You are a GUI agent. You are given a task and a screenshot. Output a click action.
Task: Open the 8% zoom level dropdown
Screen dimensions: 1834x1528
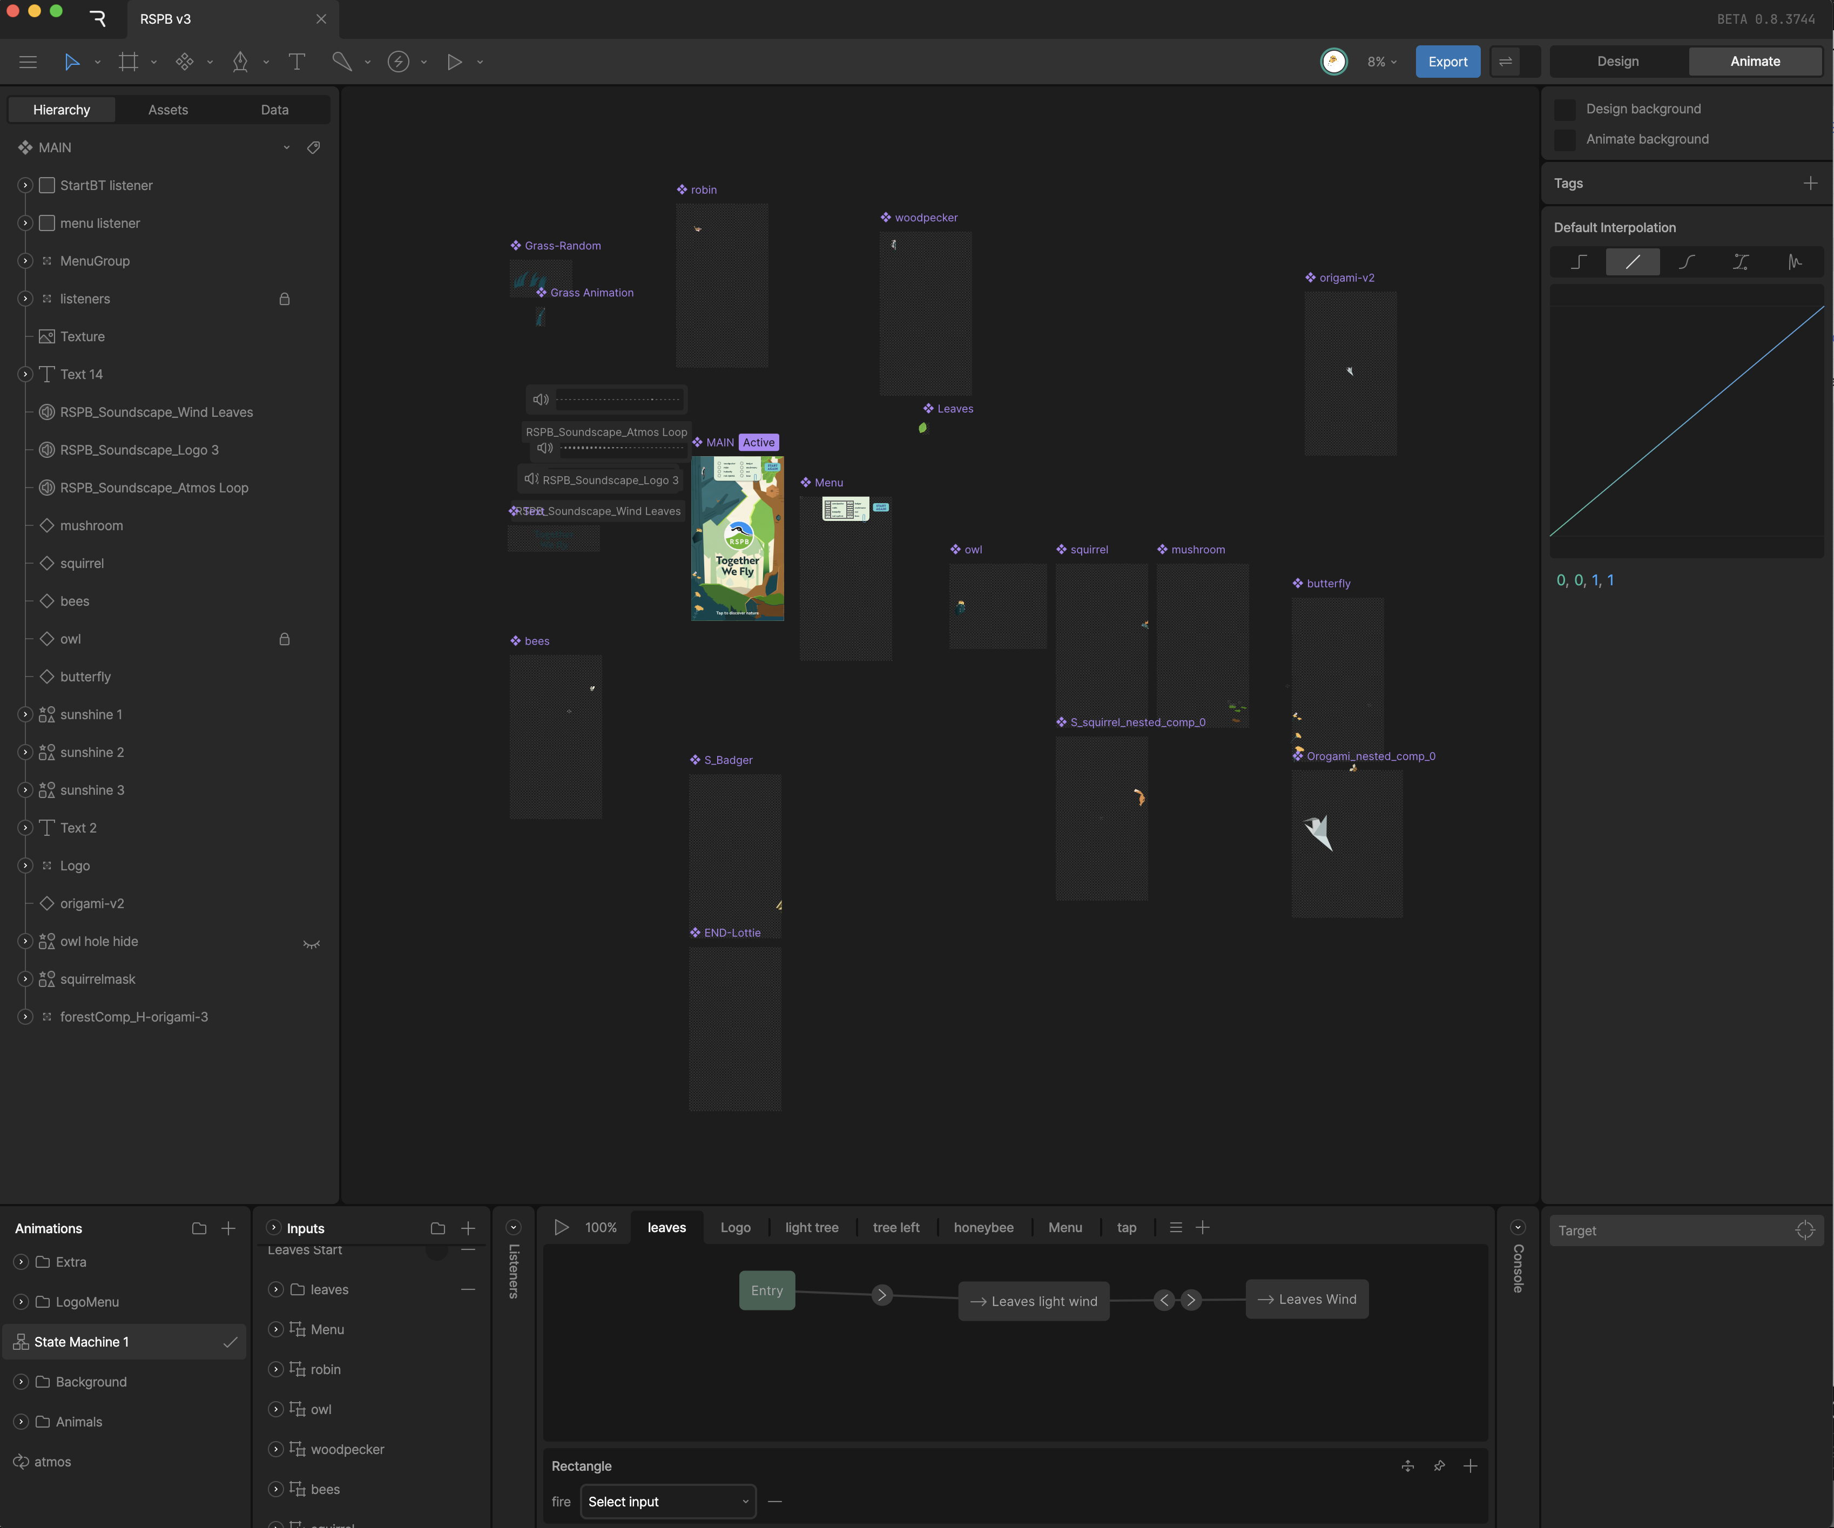click(1381, 62)
